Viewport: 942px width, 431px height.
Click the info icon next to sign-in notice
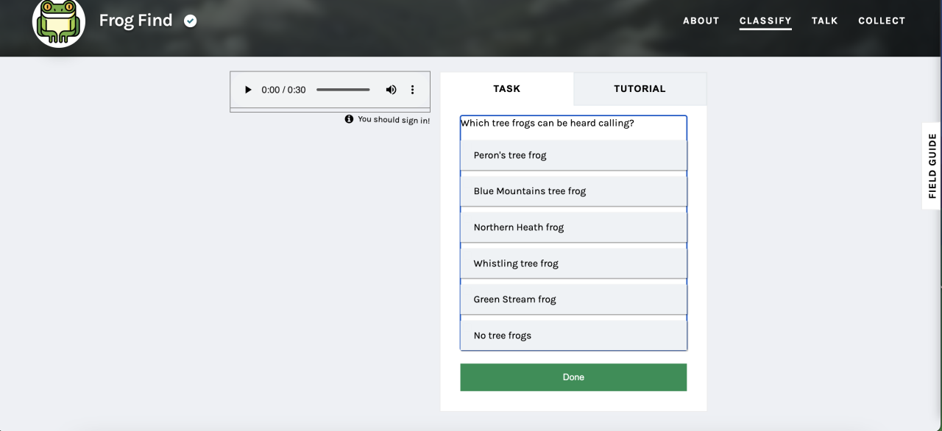pos(349,119)
